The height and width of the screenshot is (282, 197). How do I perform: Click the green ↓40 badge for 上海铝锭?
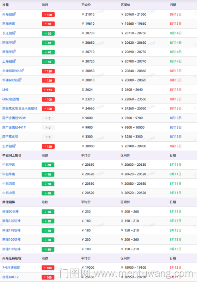48,62
